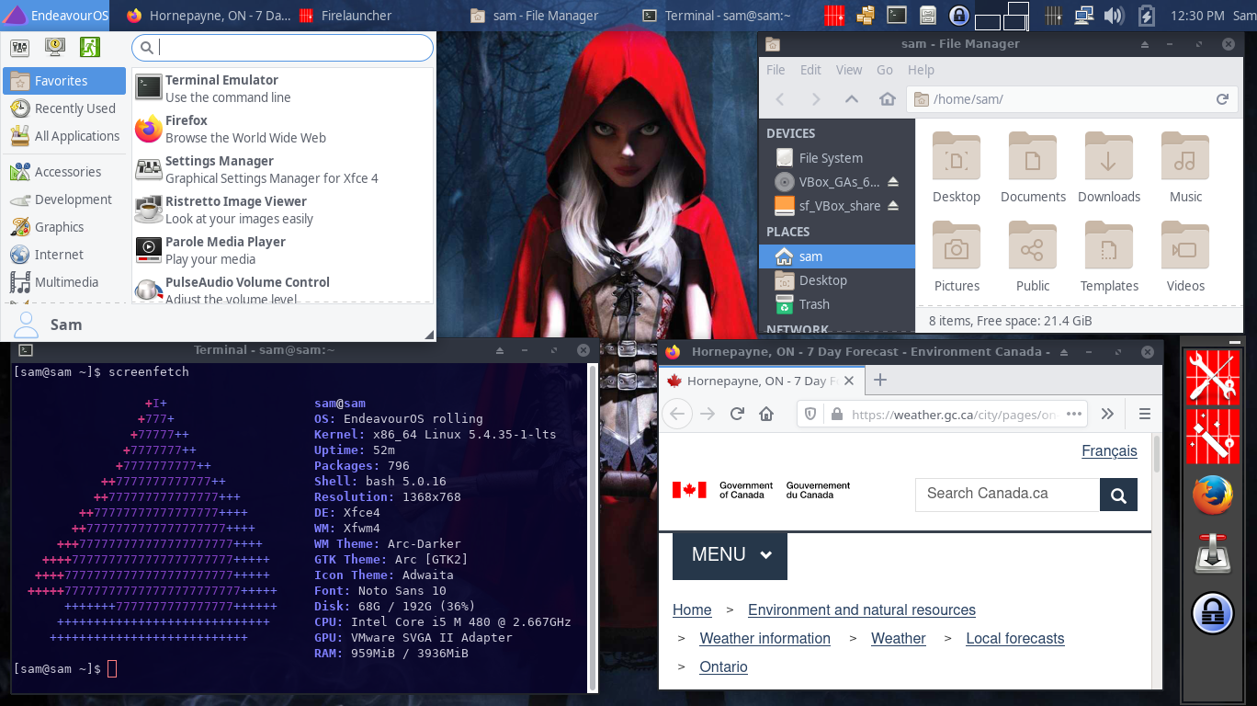Click the Whisker menu search field
Screen dimensions: 1257x706
click(282, 48)
